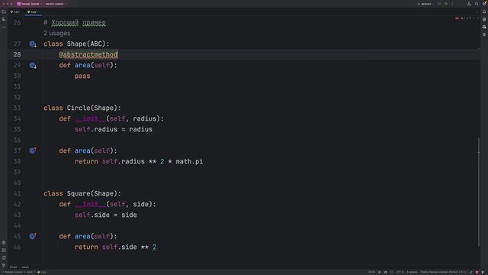Viewport: 488px width, 275px height.
Task: Click the overridden gutter icon on line 29
Action: click(x=33, y=65)
